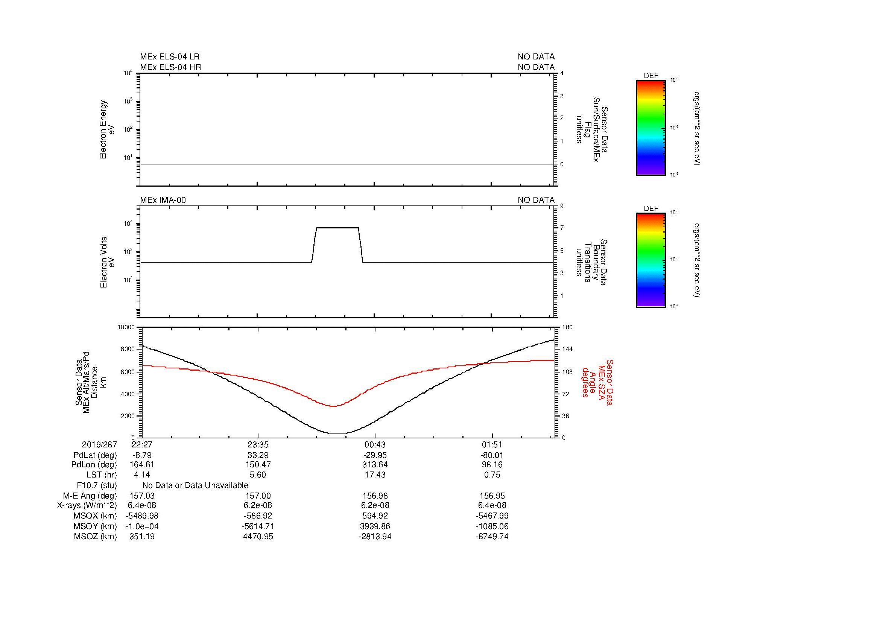Click the time tick label 23:35

tap(258, 444)
